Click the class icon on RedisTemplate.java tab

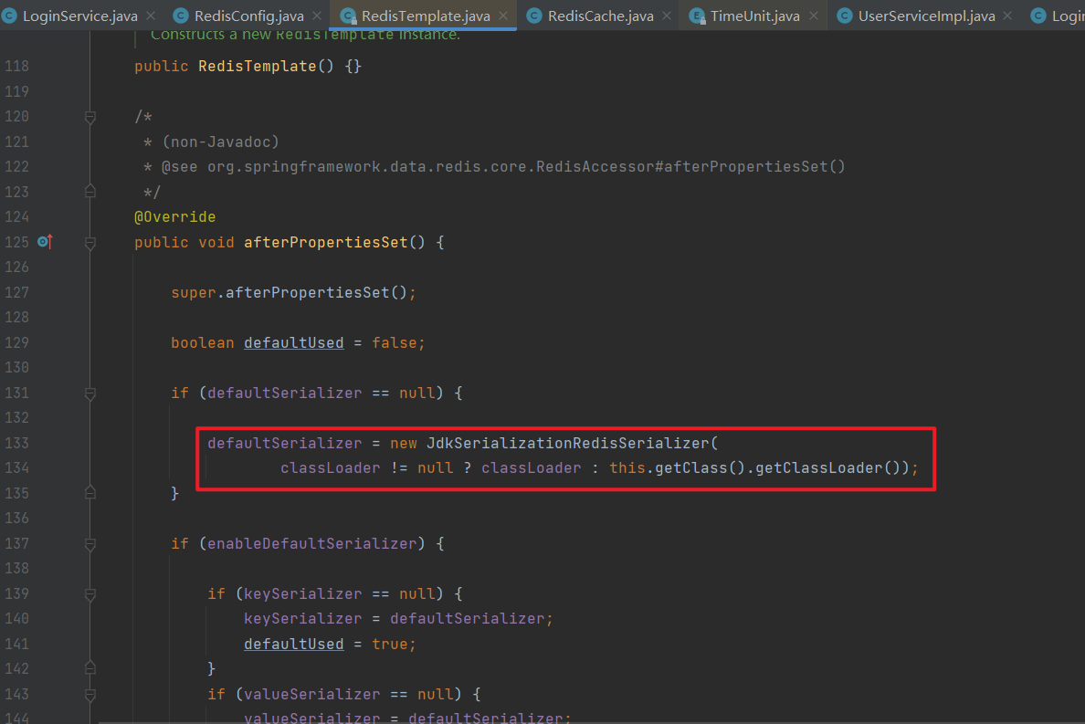(x=349, y=16)
